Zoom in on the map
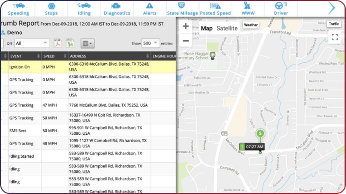This screenshot has height=194, width=346. pos(186,26)
